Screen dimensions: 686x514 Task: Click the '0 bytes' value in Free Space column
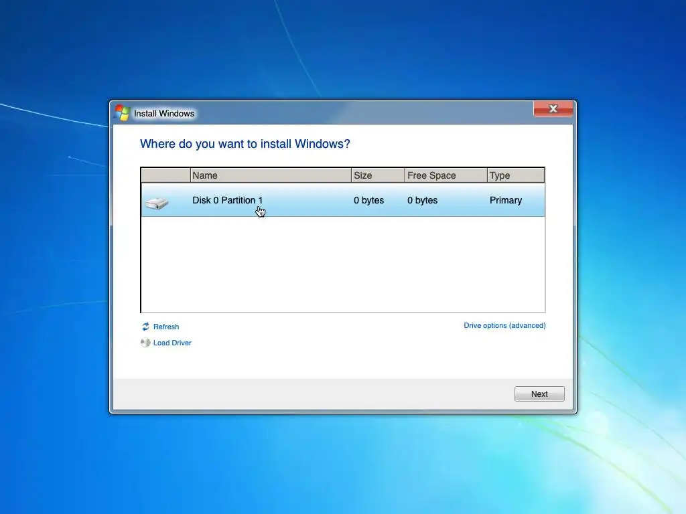(x=422, y=200)
